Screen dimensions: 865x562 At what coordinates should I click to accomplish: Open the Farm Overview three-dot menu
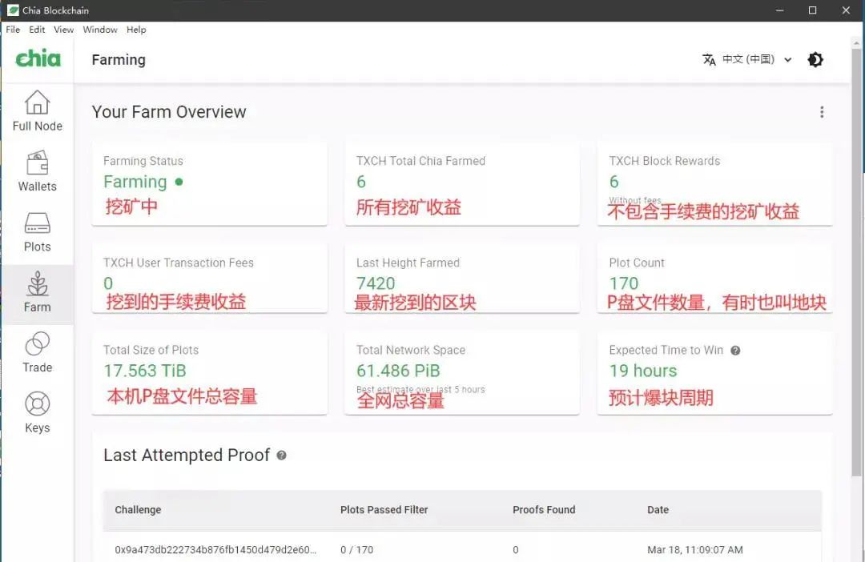822,113
